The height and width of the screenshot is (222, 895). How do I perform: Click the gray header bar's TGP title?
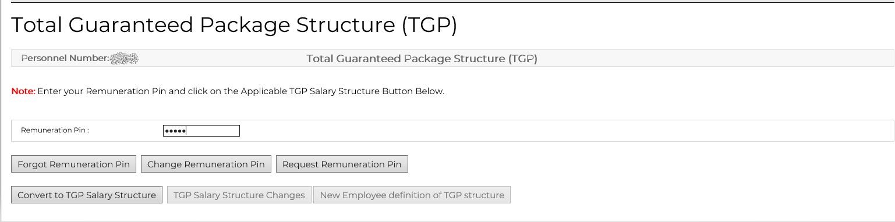pyautogui.click(x=422, y=58)
